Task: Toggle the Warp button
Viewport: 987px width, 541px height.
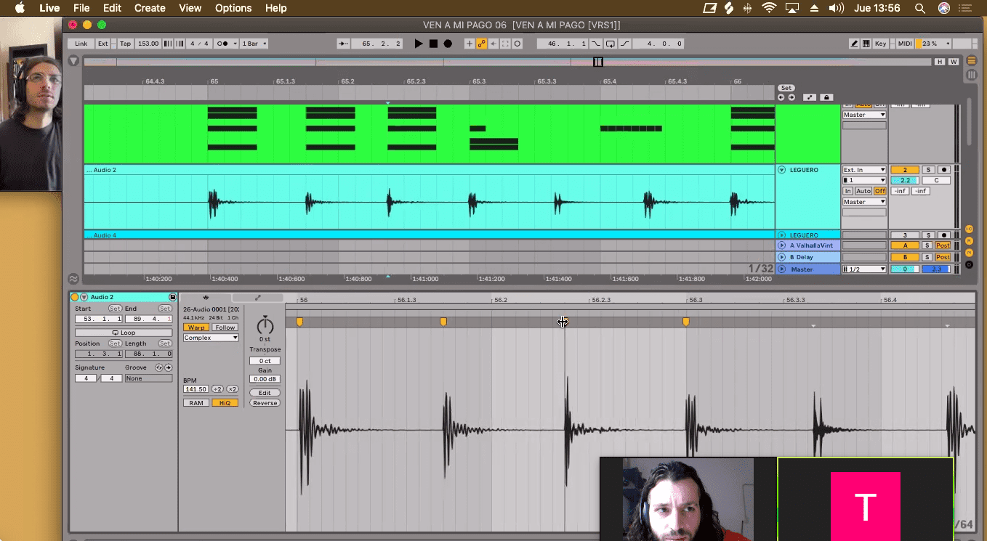Action: 196,328
